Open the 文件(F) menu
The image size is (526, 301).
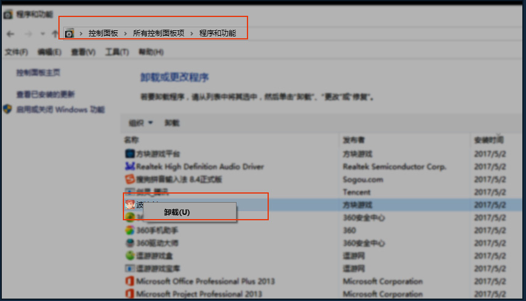(16, 52)
